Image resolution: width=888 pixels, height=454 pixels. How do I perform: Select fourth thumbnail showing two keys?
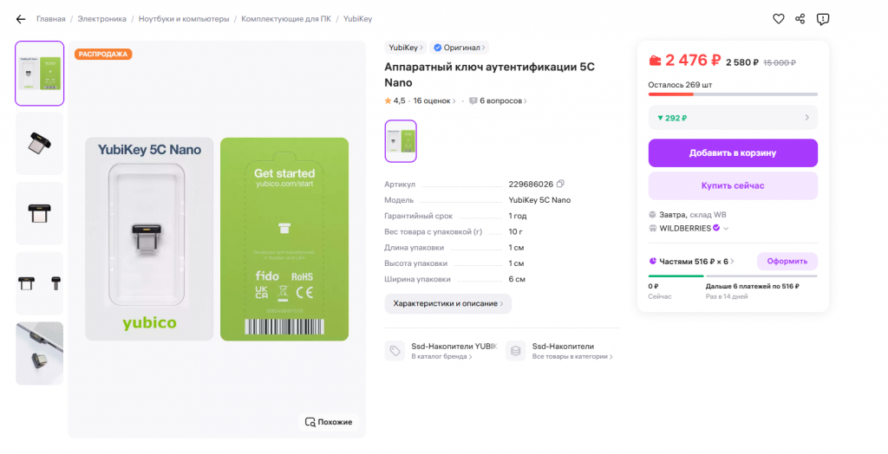pyautogui.click(x=40, y=283)
